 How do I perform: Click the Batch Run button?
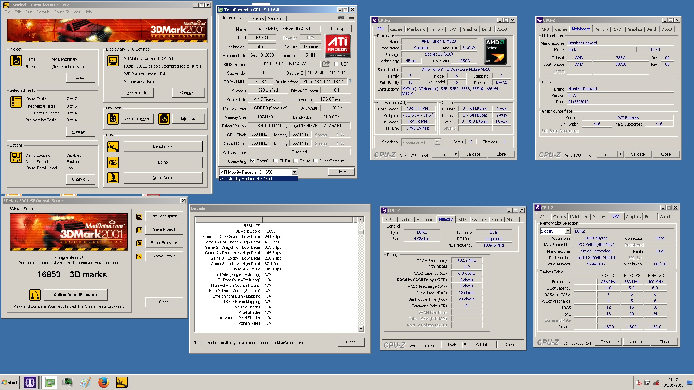[189, 118]
